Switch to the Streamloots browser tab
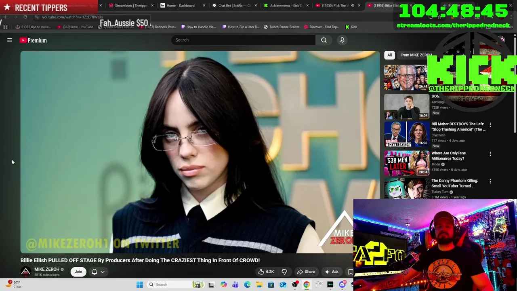Screen dimensions: 517x291 click(x=131, y=6)
